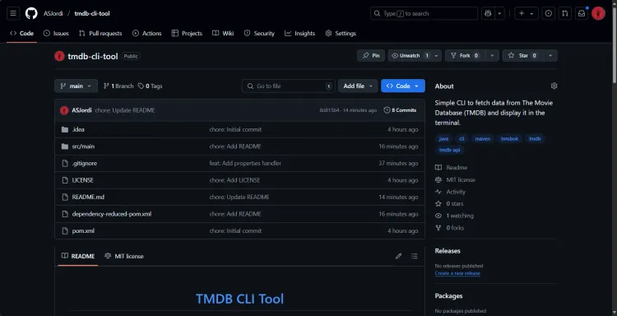Open commit 'chore: Add LICENSE'
617x316 pixels.
click(234, 180)
